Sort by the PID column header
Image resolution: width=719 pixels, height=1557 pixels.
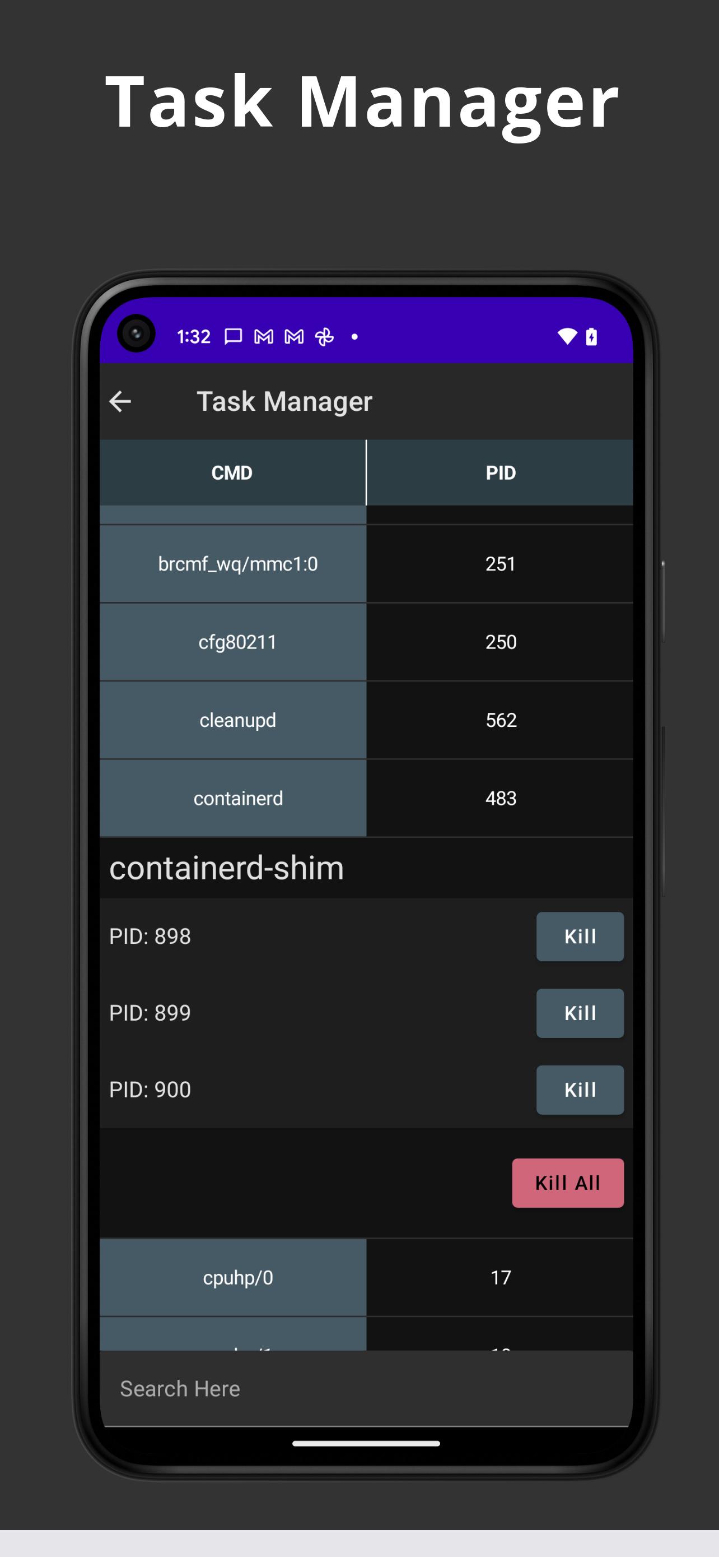(x=500, y=472)
